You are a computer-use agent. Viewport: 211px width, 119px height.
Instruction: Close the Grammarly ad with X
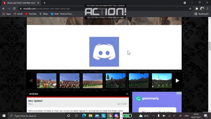tap(180, 93)
